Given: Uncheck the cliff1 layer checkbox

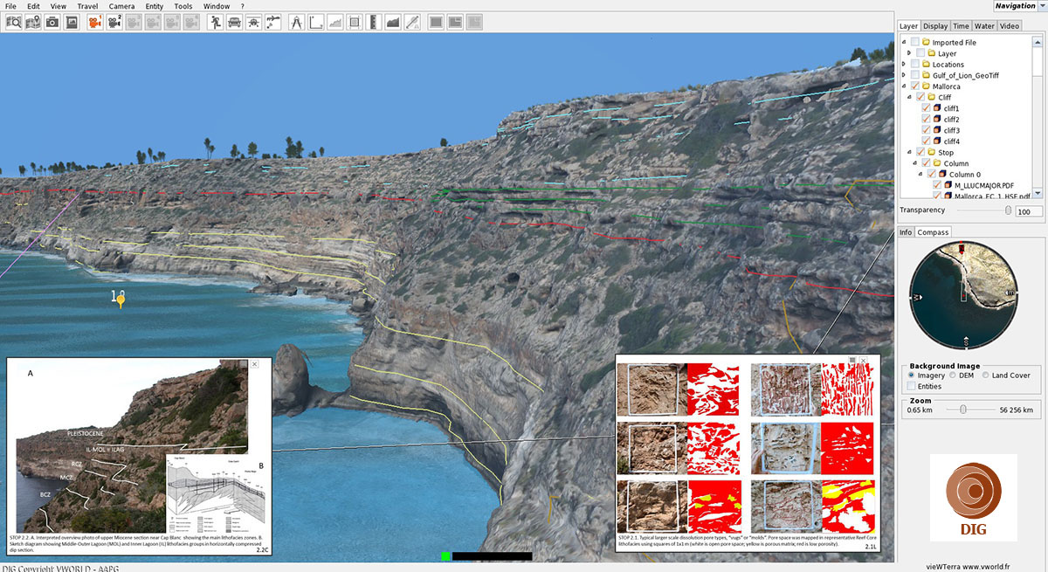Looking at the screenshot, I should pos(926,108).
